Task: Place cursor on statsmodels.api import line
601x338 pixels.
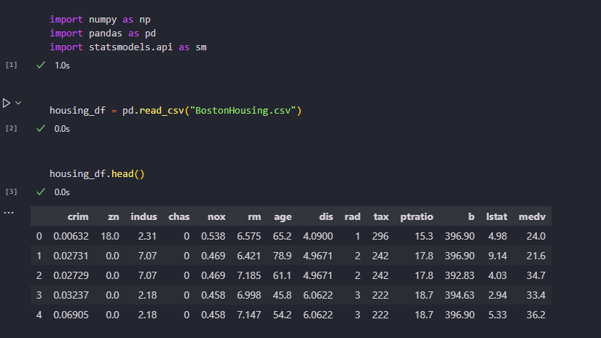Action: [x=128, y=47]
